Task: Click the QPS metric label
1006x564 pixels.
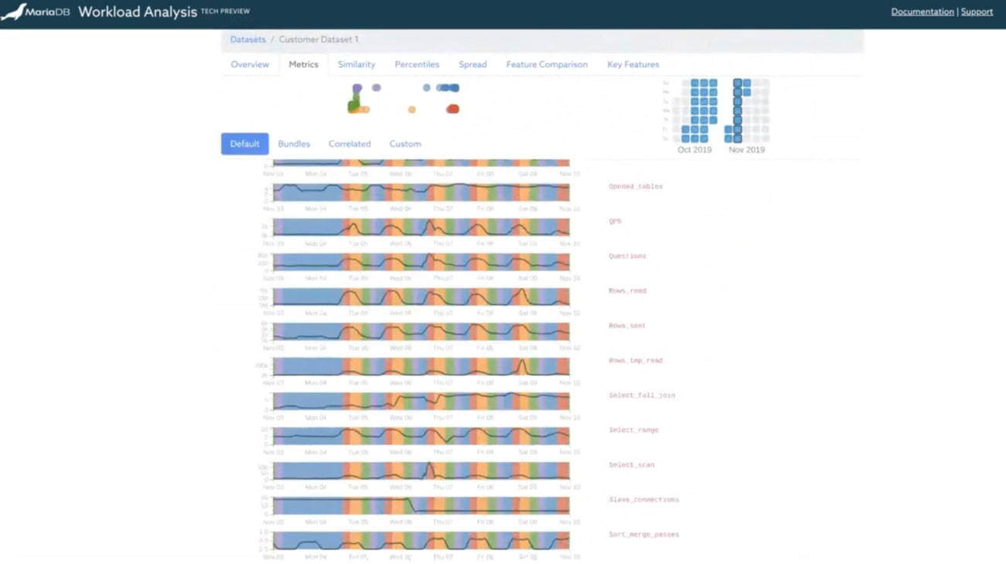Action: click(x=616, y=221)
